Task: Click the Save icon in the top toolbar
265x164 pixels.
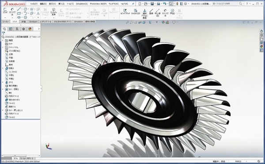Action: pos(152,4)
